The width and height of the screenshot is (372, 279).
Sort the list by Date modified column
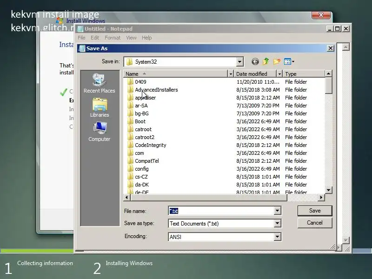[255, 74]
